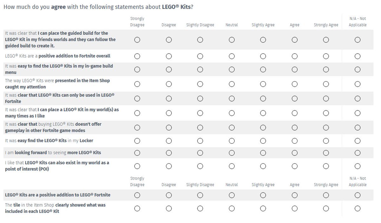Choose Agree for Kits existing as point of interest

(x=294, y=166)
